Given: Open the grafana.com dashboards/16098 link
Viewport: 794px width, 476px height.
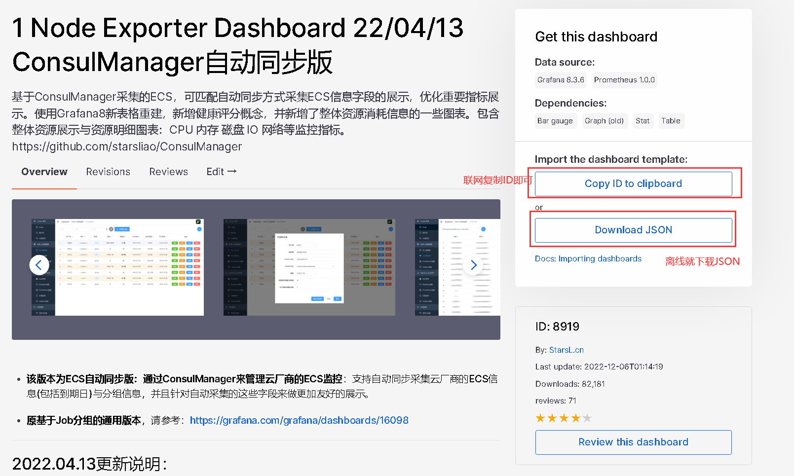Looking at the screenshot, I should (x=299, y=420).
